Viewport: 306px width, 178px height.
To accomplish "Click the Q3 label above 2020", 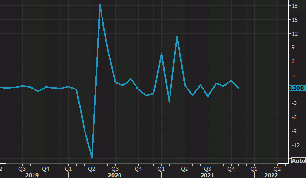I will pos(115,169).
